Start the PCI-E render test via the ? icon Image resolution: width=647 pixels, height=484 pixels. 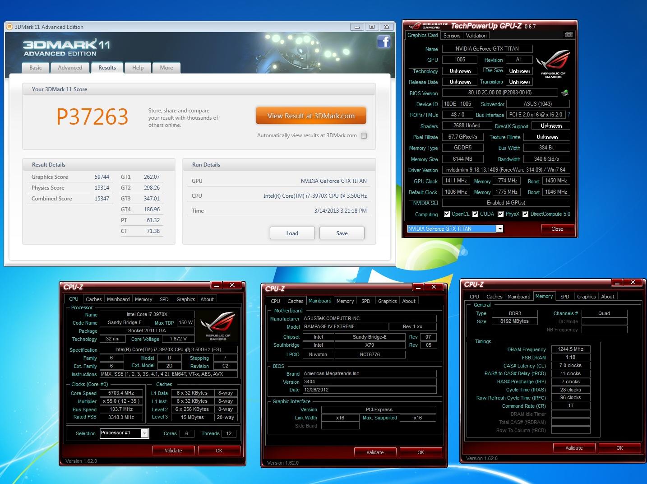tap(569, 115)
